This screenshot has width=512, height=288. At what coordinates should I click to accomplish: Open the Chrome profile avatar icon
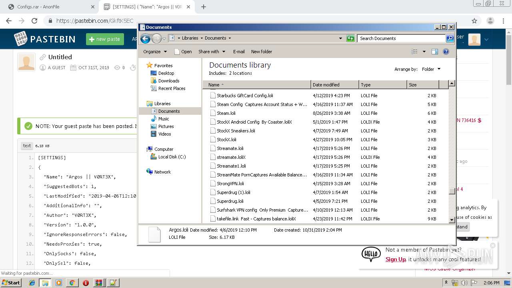490,21
